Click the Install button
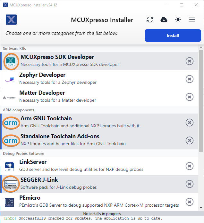 (x=173, y=36)
